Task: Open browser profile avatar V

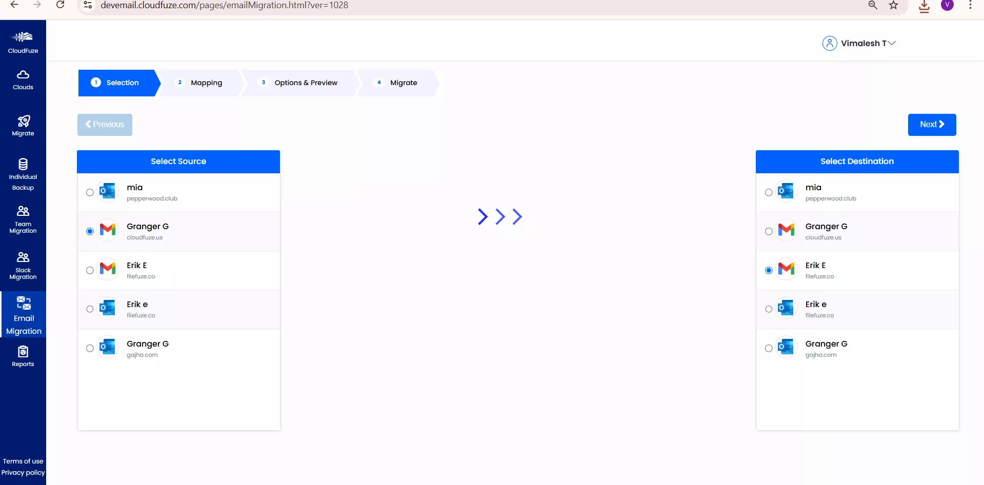Action: tap(948, 5)
